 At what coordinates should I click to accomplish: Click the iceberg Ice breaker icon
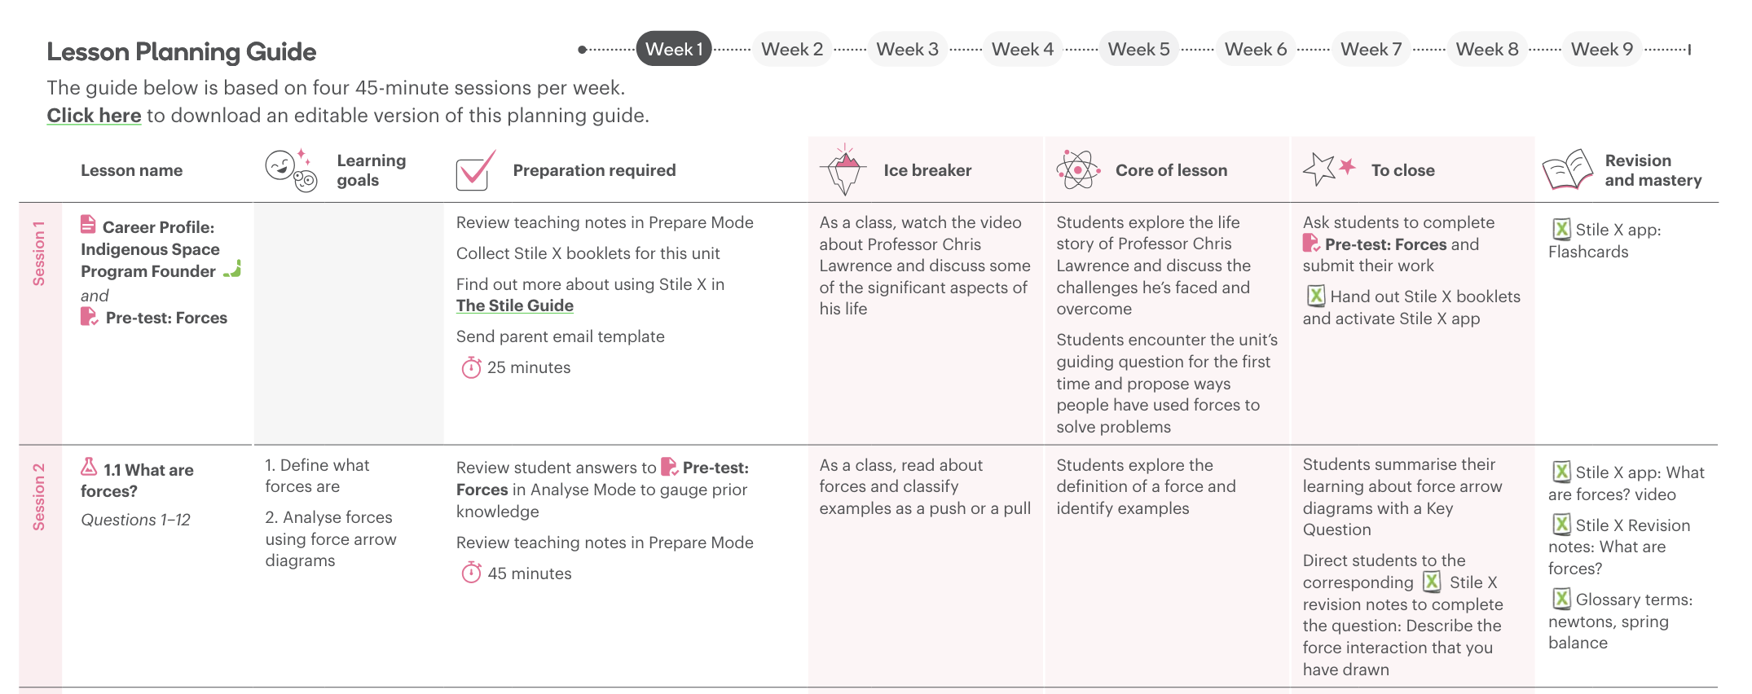click(x=844, y=169)
